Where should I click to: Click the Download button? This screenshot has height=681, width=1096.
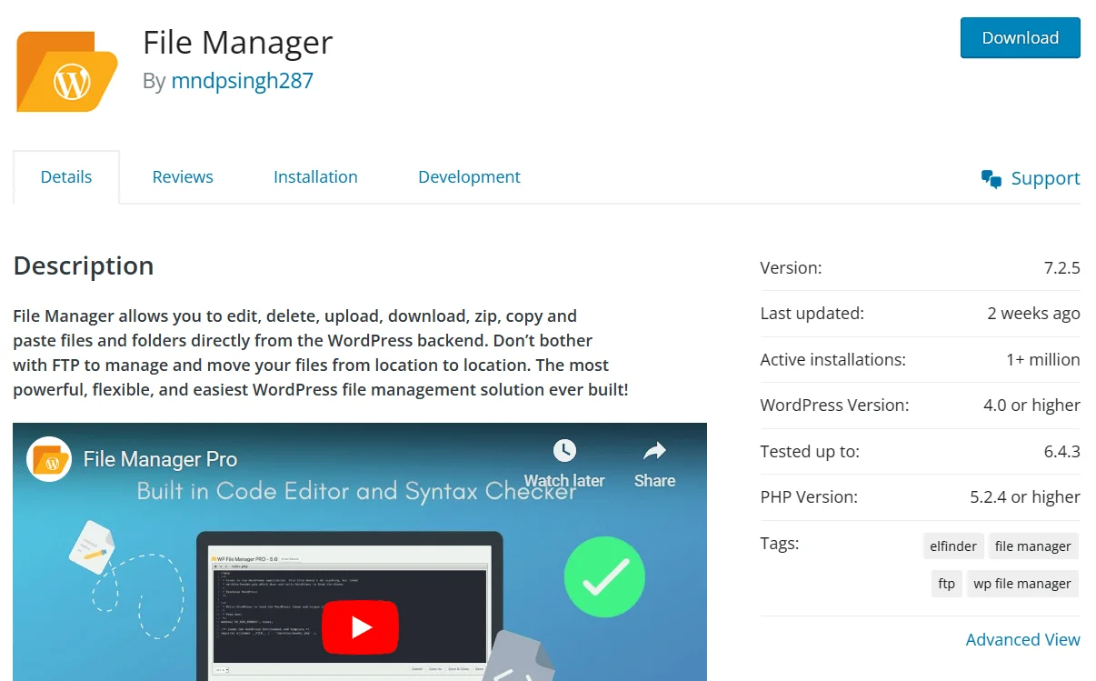(x=1020, y=37)
